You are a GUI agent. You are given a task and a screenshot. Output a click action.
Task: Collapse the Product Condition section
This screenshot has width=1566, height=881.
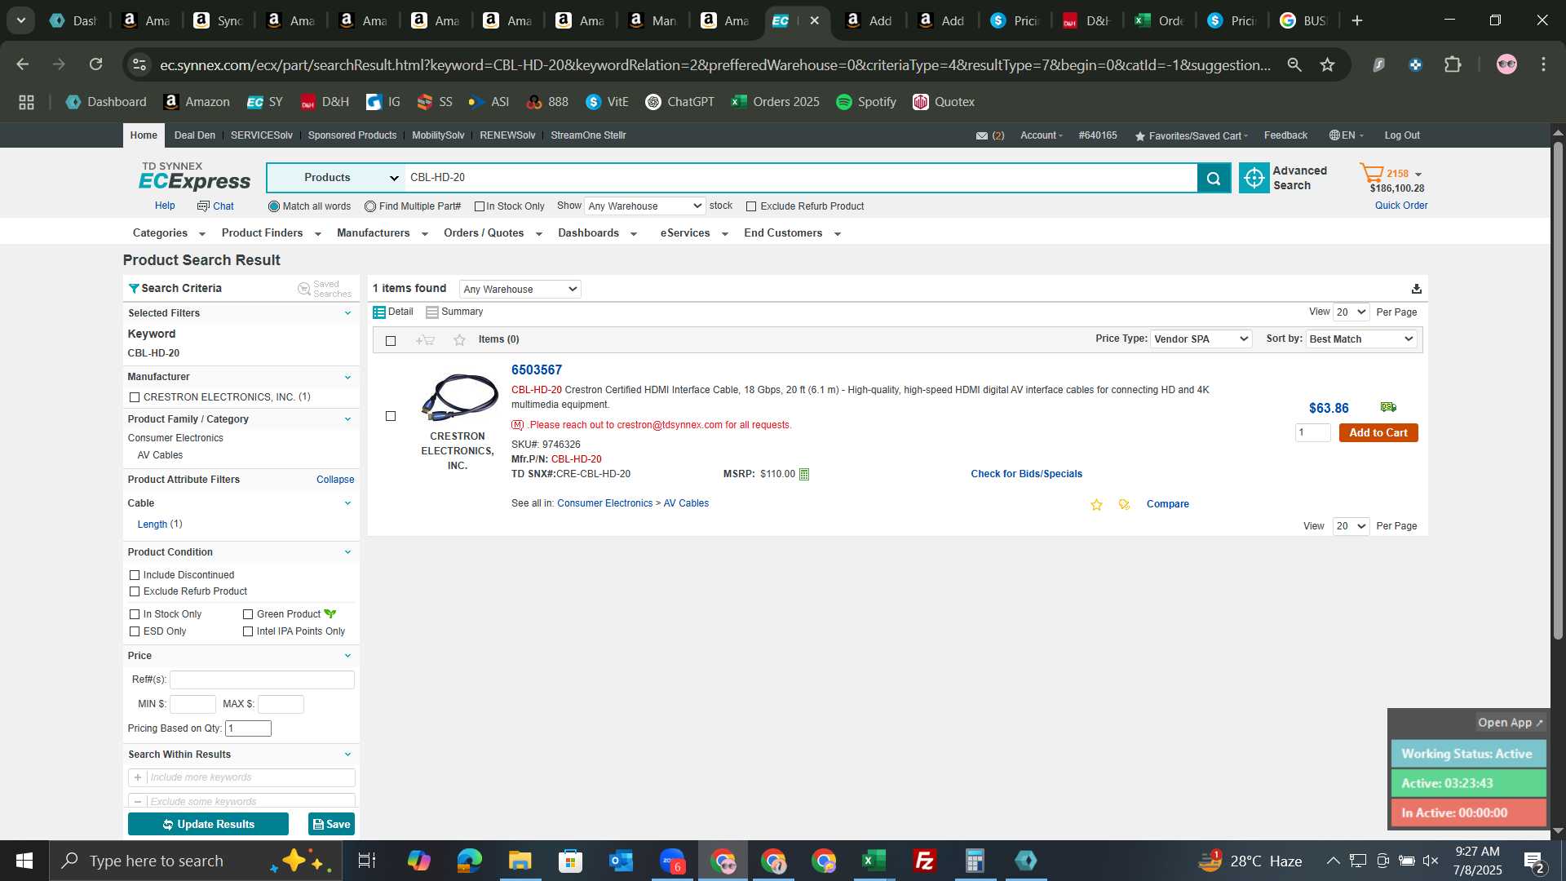click(348, 552)
